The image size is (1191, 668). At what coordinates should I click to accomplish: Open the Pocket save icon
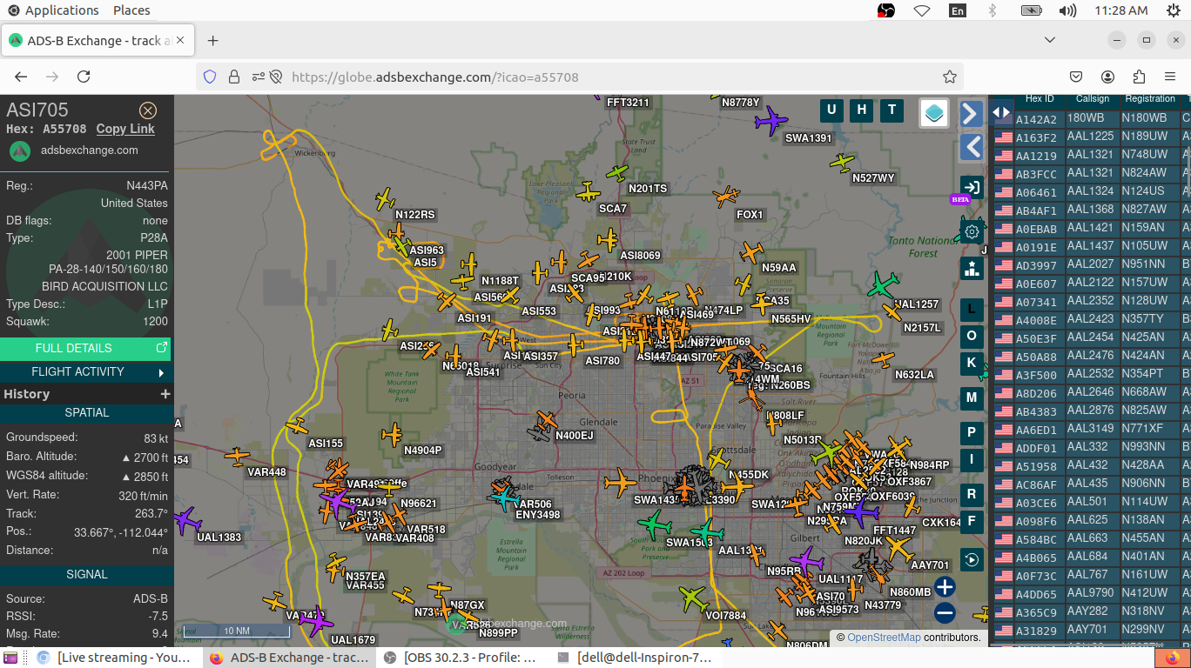[x=1077, y=77]
